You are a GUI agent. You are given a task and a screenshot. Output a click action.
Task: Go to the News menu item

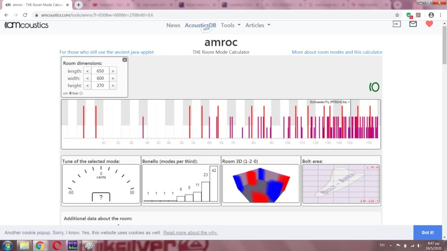click(x=173, y=25)
